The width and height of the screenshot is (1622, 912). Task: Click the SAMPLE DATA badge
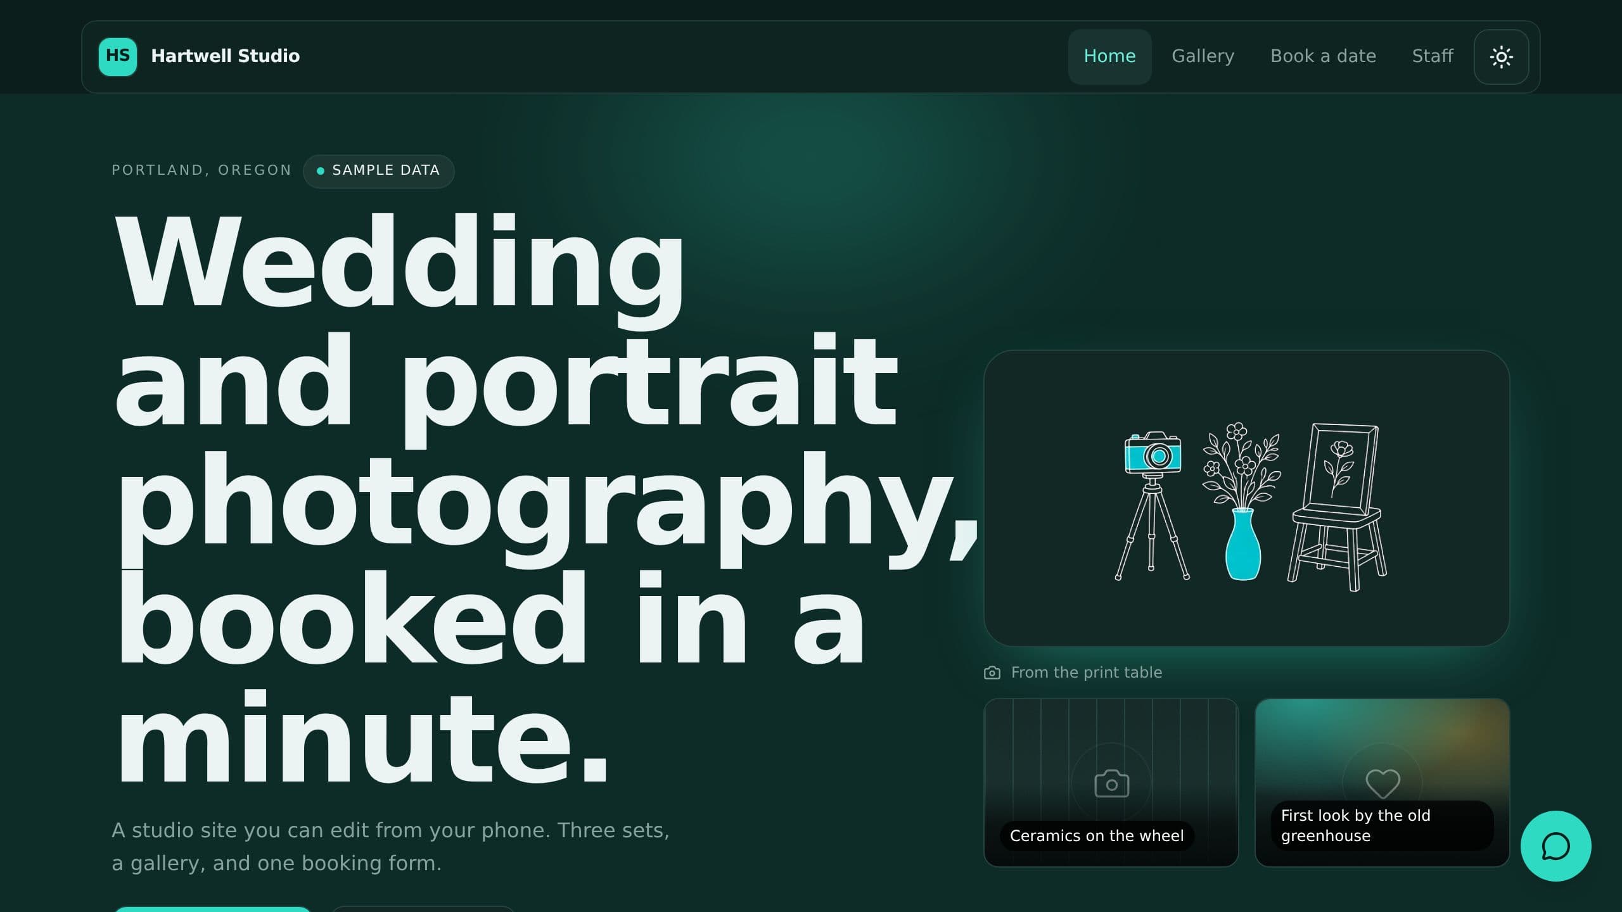click(x=379, y=171)
